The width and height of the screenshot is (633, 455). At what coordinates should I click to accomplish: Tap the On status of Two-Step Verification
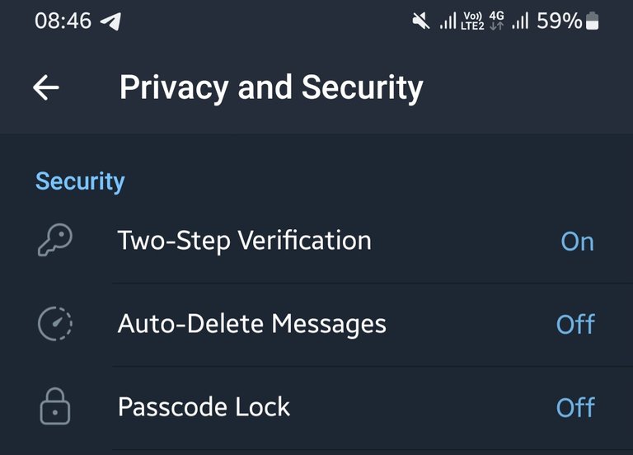[577, 242]
